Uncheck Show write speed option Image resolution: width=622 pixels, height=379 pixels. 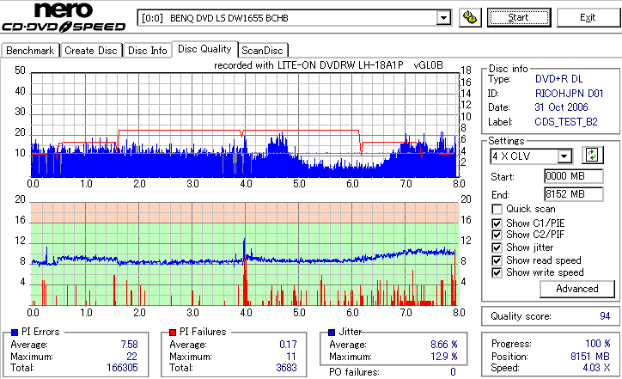[x=497, y=272]
